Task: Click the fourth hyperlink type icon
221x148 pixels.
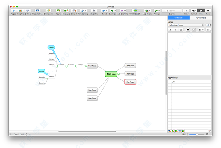Action: 180,131
